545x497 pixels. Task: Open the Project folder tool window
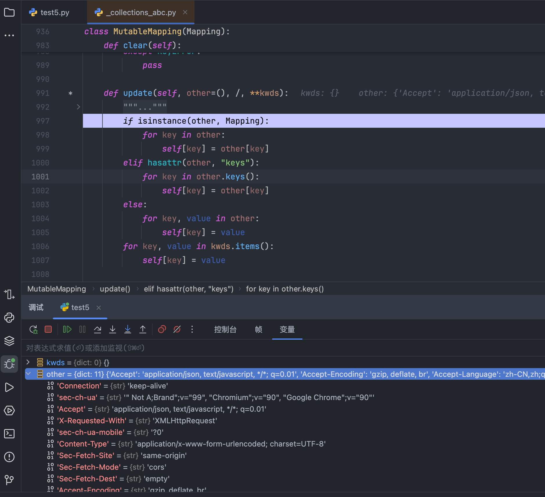click(x=9, y=12)
